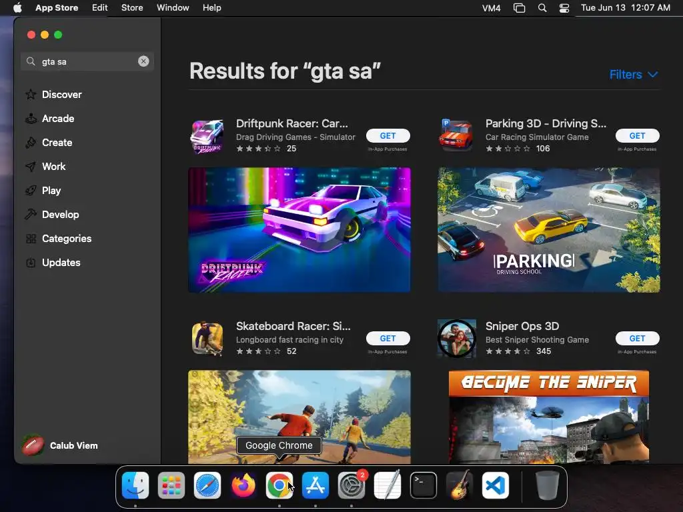Open Spotlight search in menu bar
The image size is (683, 512).
pos(542,8)
